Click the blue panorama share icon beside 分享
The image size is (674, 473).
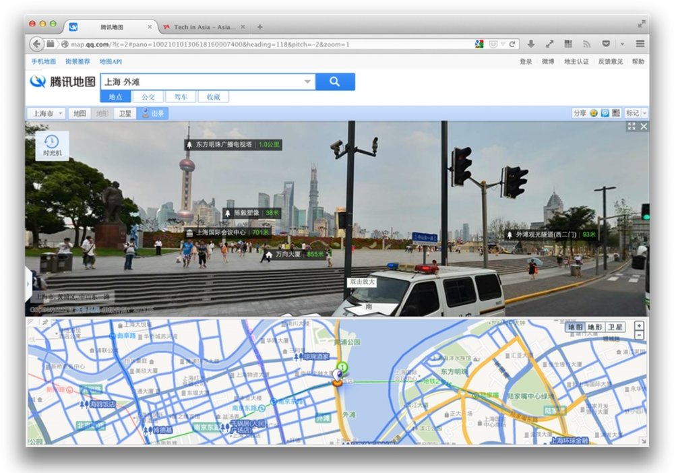click(605, 113)
